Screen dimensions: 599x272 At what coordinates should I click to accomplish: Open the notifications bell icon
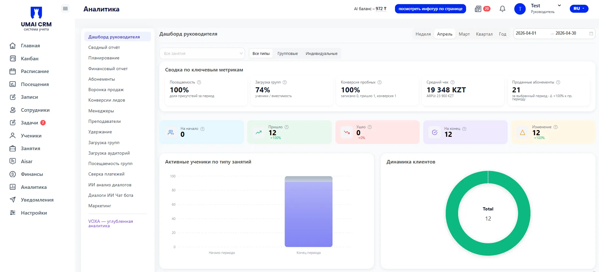(x=502, y=9)
